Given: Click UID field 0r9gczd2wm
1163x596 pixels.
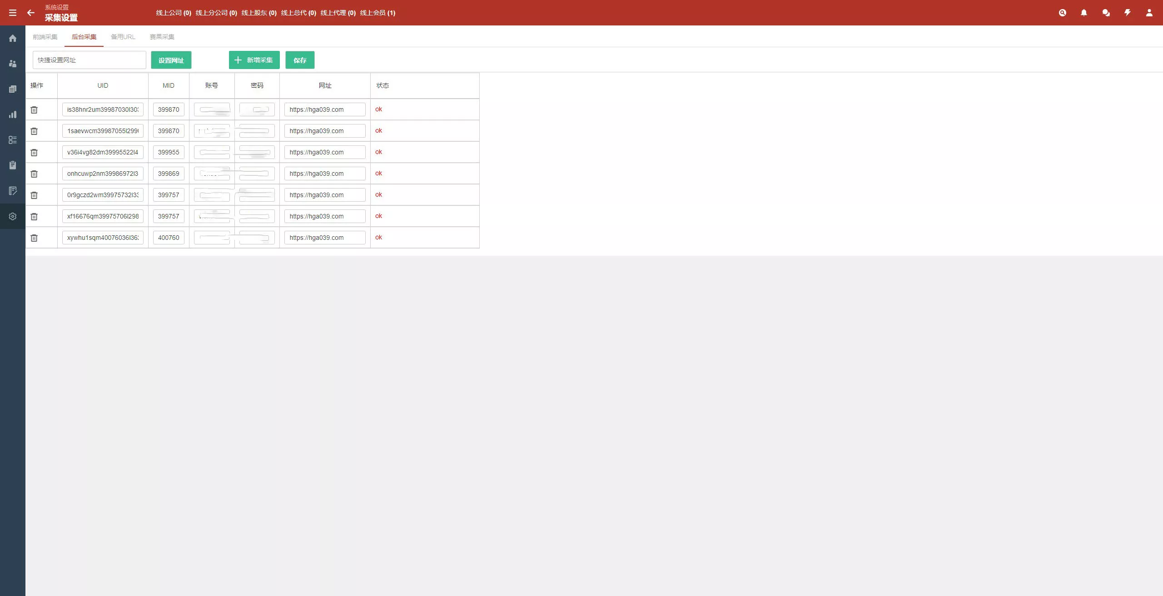Looking at the screenshot, I should [103, 195].
